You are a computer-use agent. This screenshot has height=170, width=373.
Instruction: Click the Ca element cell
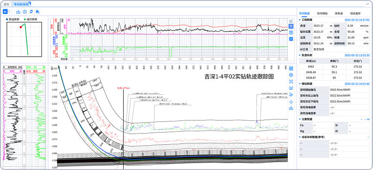(x=306, y=125)
